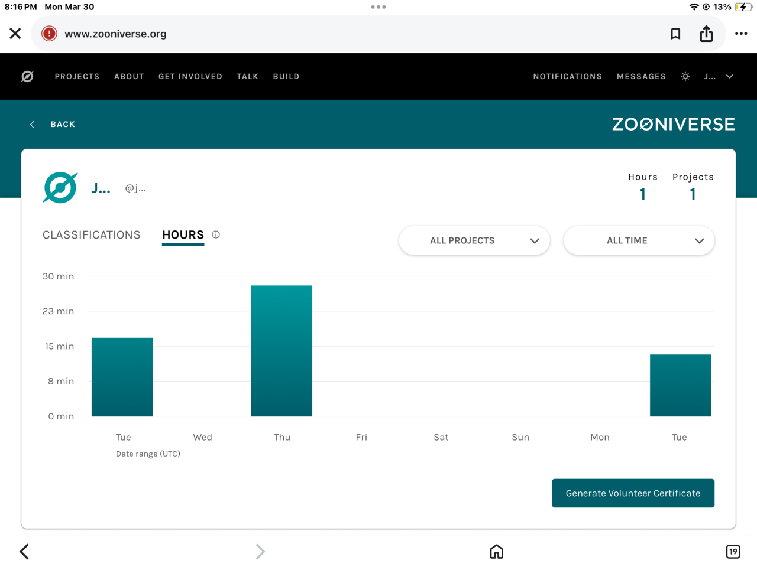Go forward with the browser forward arrow
Image resolution: width=757 pixels, height=567 pixels.
[x=260, y=552]
